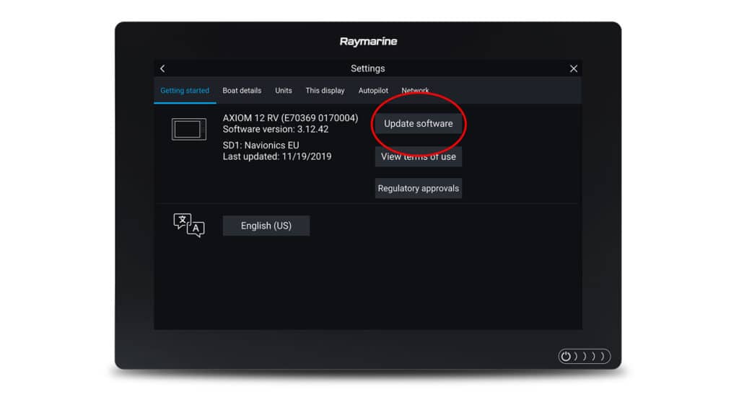Open View terms of use
Image resolution: width=739 pixels, height=415 pixels.
pos(419,156)
